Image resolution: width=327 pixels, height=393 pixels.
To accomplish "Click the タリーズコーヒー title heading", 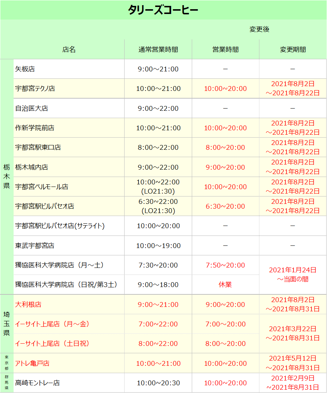I will click(163, 10).
